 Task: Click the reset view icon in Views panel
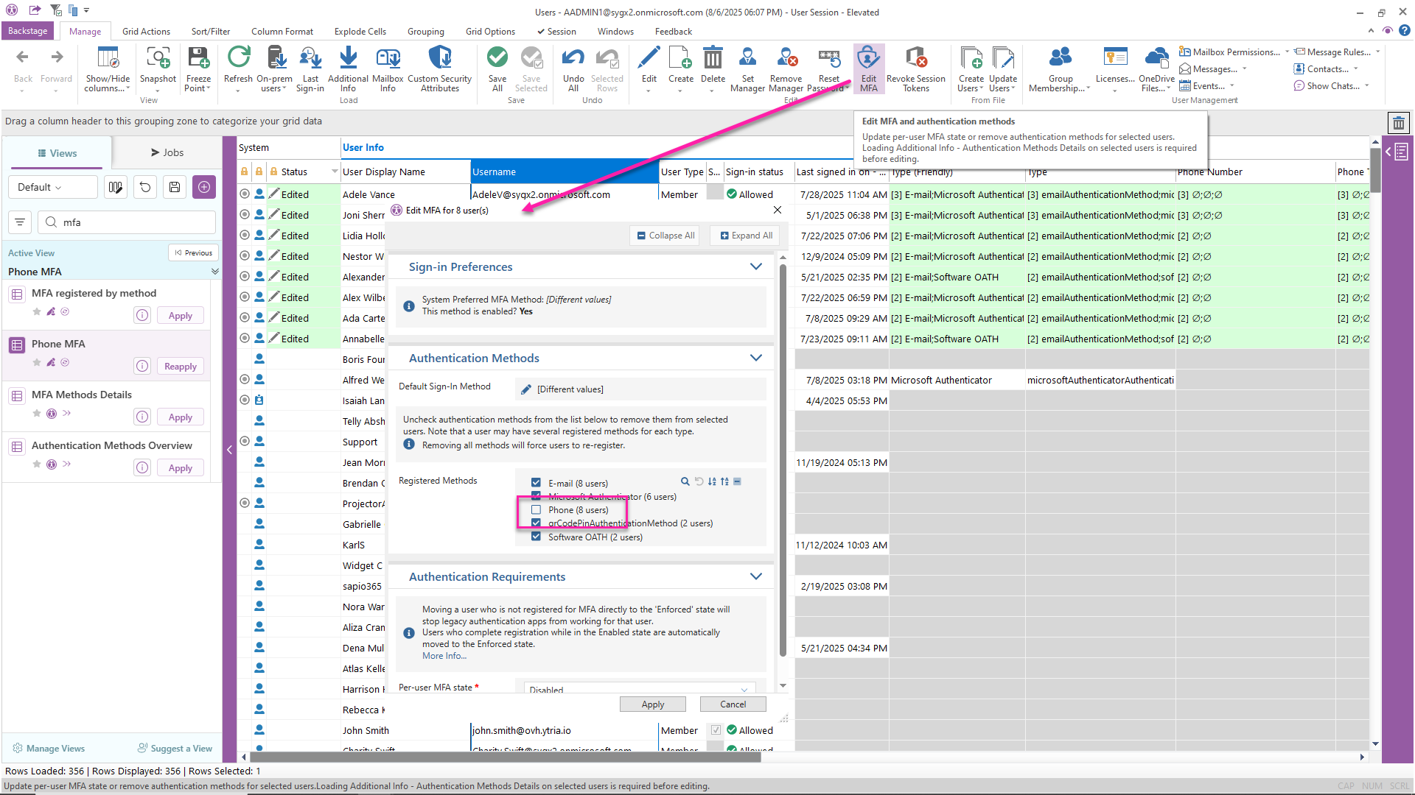click(x=145, y=187)
